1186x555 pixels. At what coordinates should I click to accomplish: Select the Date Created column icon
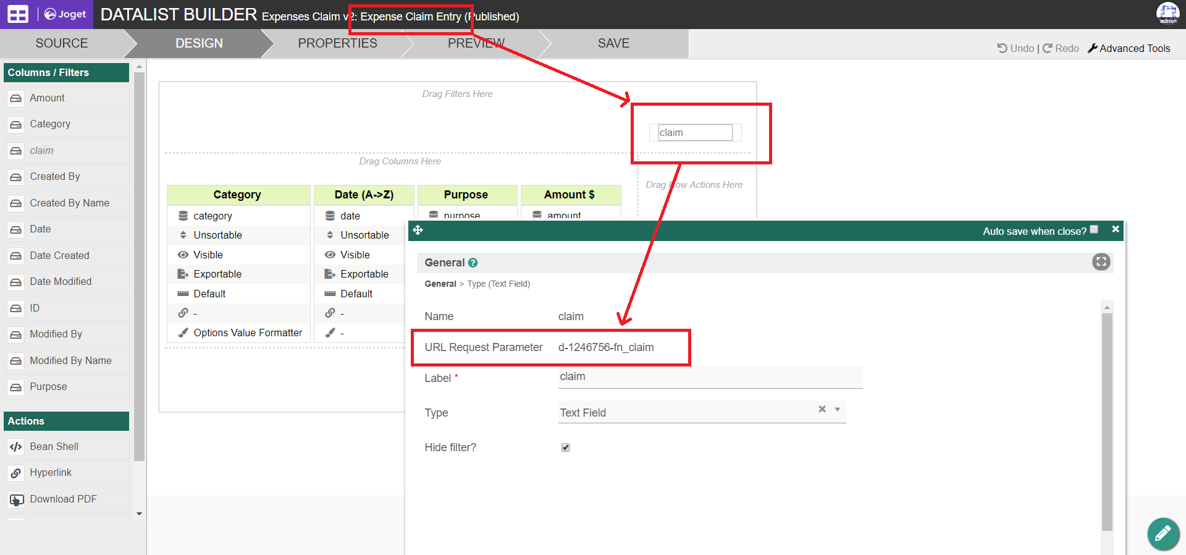pyautogui.click(x=16, y=256)
